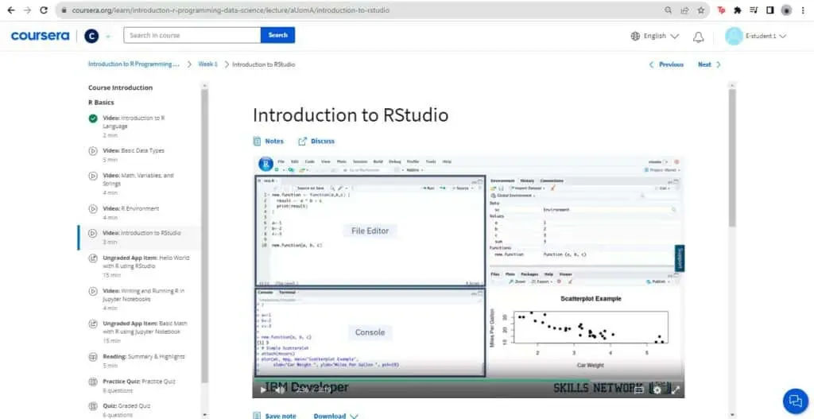Viewport: 814px width, 419px height.
Task: Focus the Search in course field
Action: (192, 35)
